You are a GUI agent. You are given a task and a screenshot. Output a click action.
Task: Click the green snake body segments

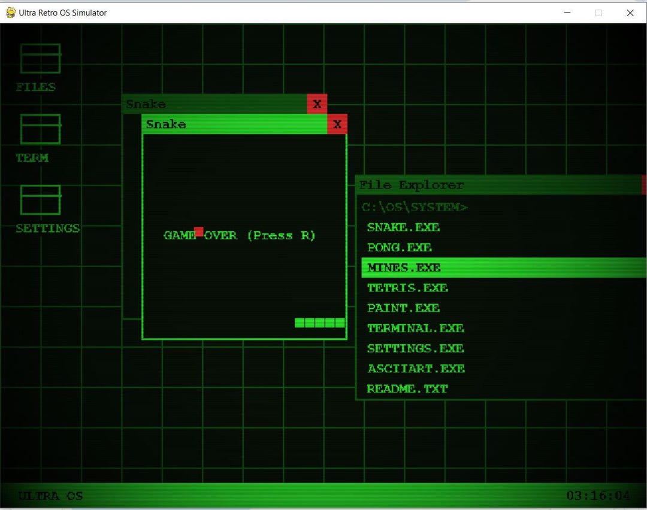click(320, 323)
